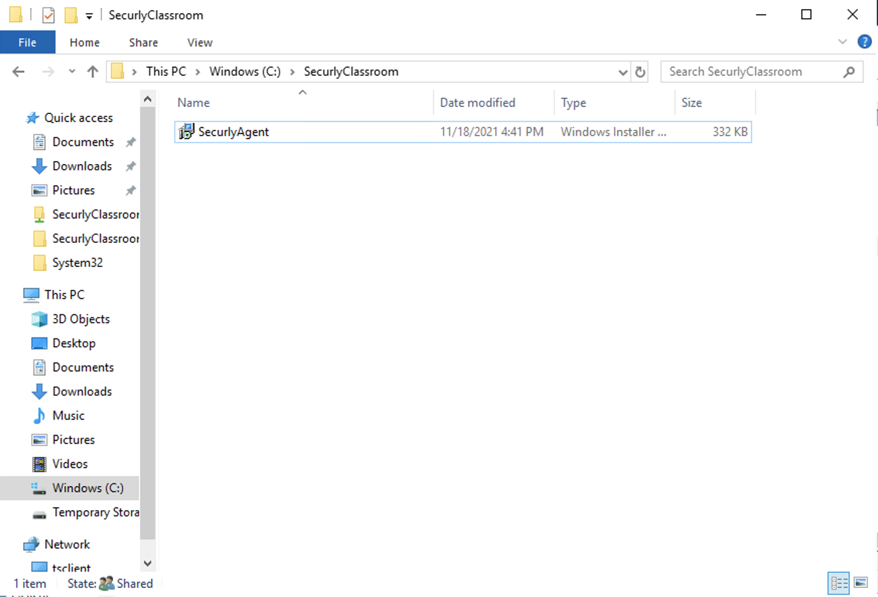The height and width of the screenshot is (597, 878).
Task: Open the File ribbon tab
Action: pos(27,42)
